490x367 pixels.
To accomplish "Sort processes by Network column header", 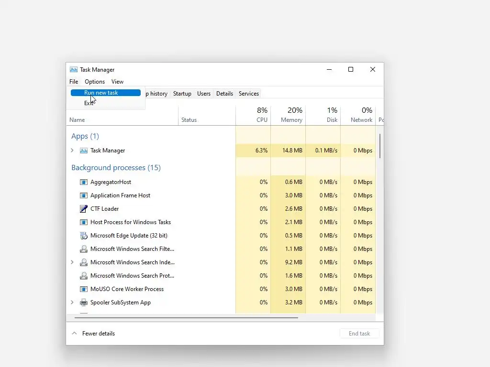I will (x=358, y=116).
